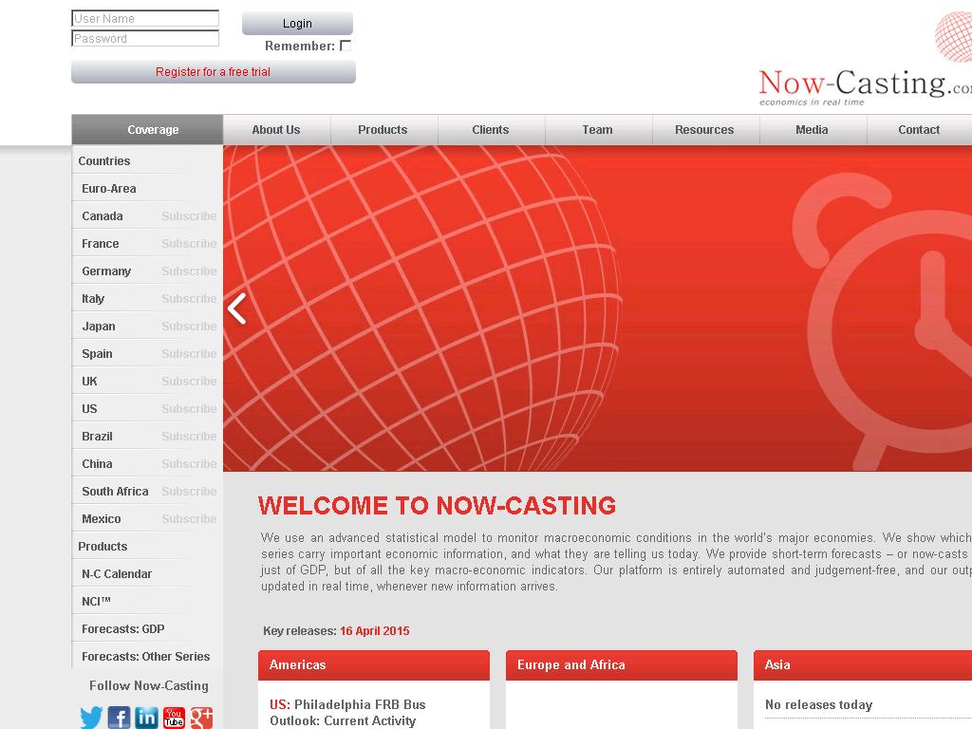Open the Mexico country page
Screen dimensions: 972x729
(102, 519)
